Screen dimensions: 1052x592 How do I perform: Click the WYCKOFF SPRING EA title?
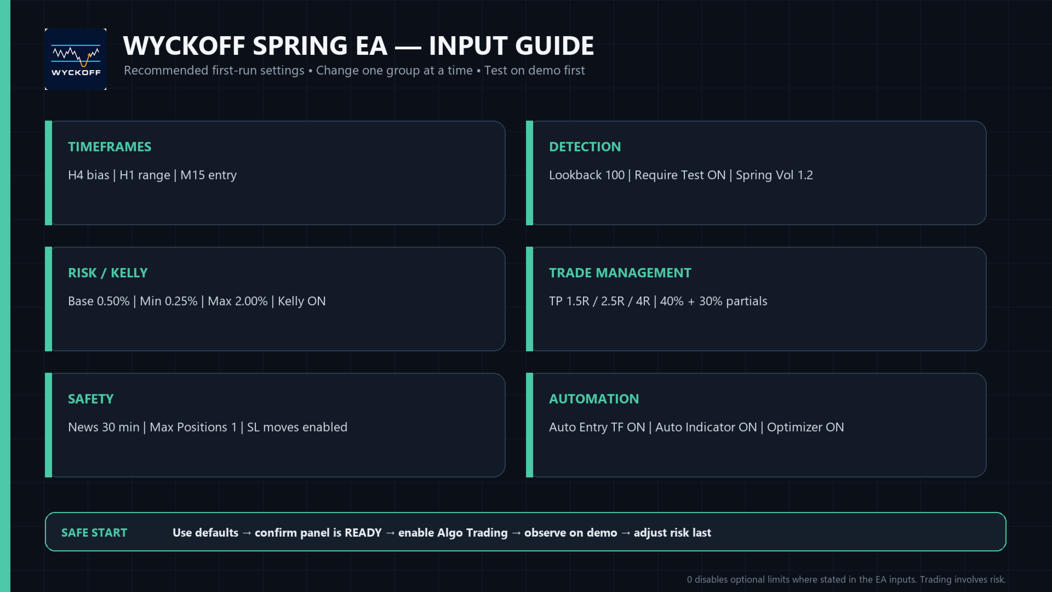[358, 45]
